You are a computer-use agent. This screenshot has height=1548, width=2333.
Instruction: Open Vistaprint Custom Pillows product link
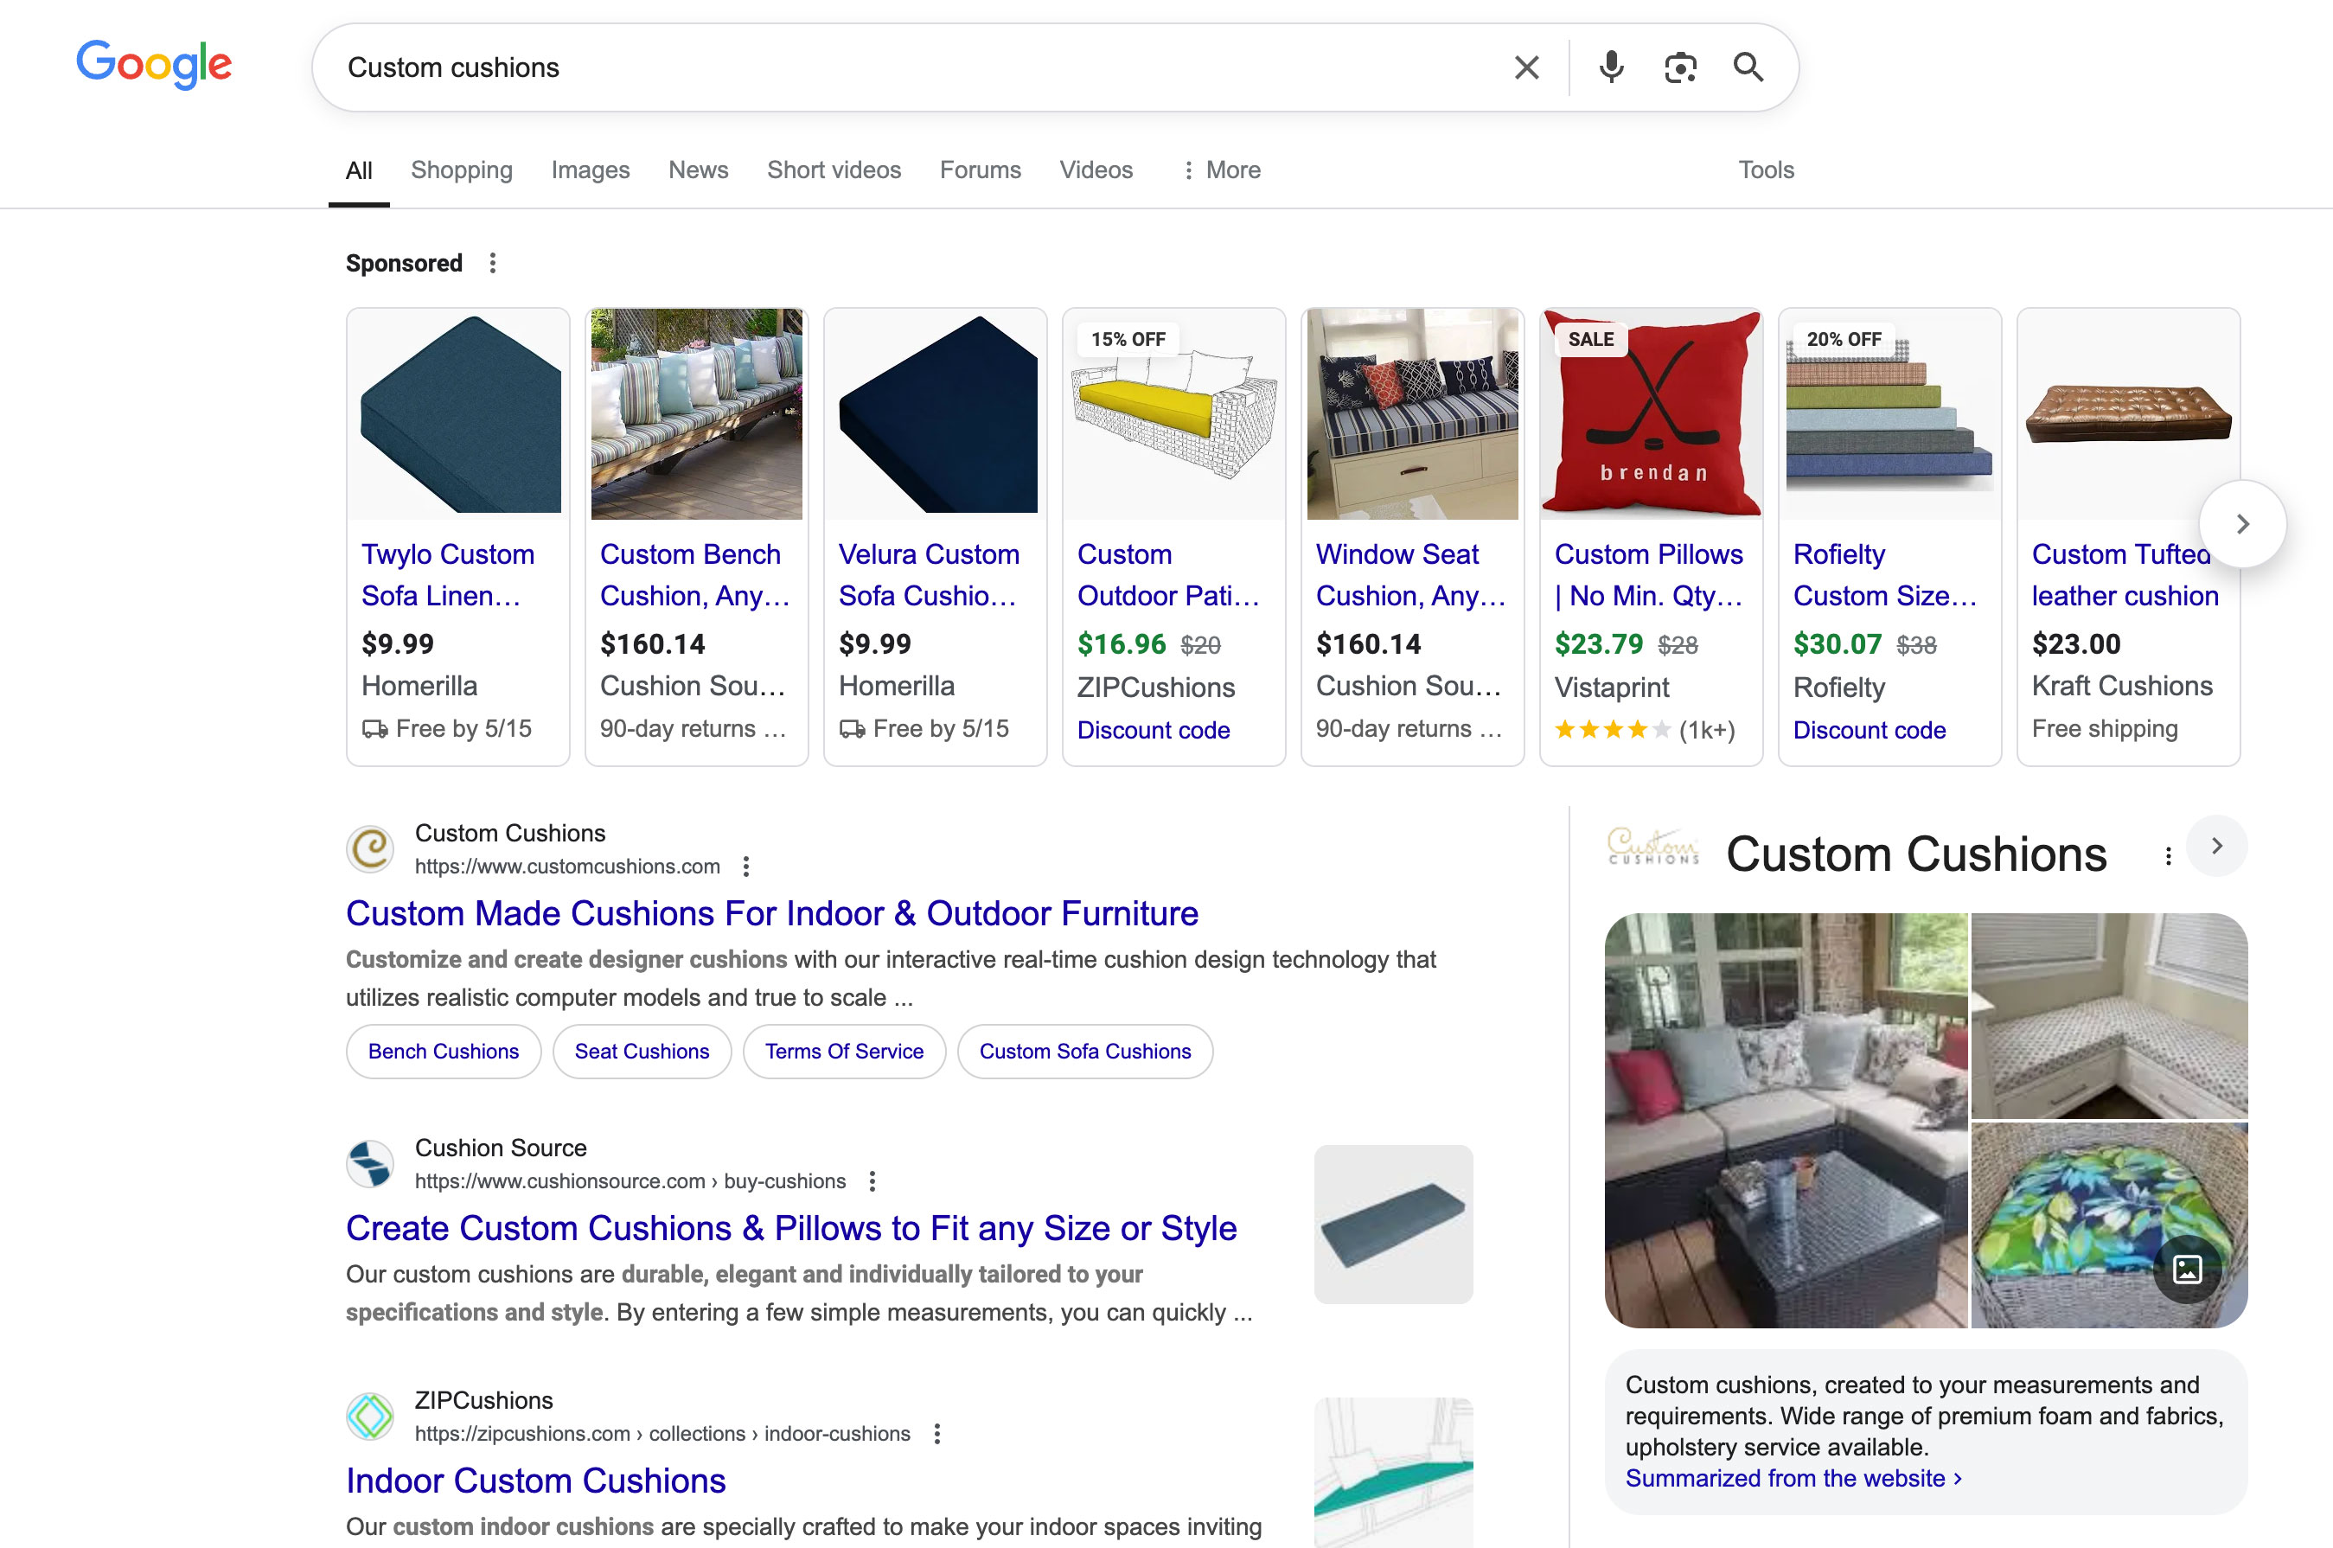pos(1649,574)
